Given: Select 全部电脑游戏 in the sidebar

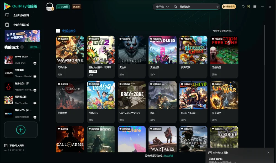Looking at the screenshot, I should click(21, 15).
